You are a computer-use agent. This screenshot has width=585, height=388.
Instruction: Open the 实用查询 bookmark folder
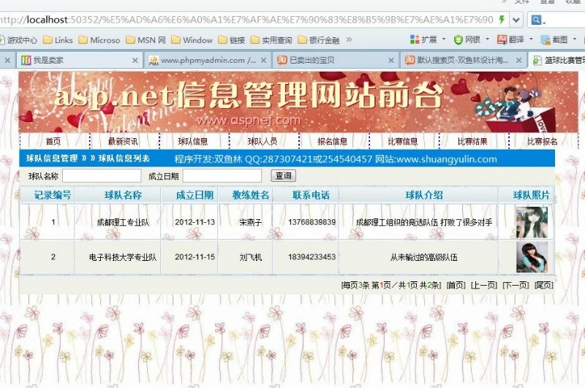(271, 40)
